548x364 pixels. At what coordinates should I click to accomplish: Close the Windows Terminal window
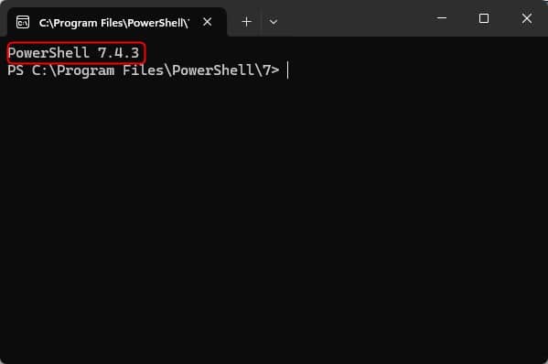tap(527, 17)
